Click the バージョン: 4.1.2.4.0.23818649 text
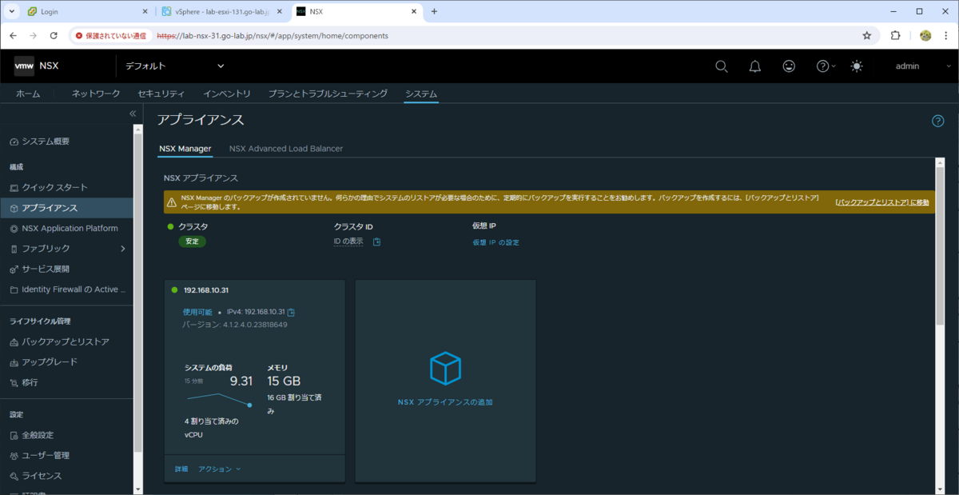 (235, 325)
